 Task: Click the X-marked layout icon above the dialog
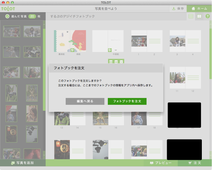(x=121, y=61)
